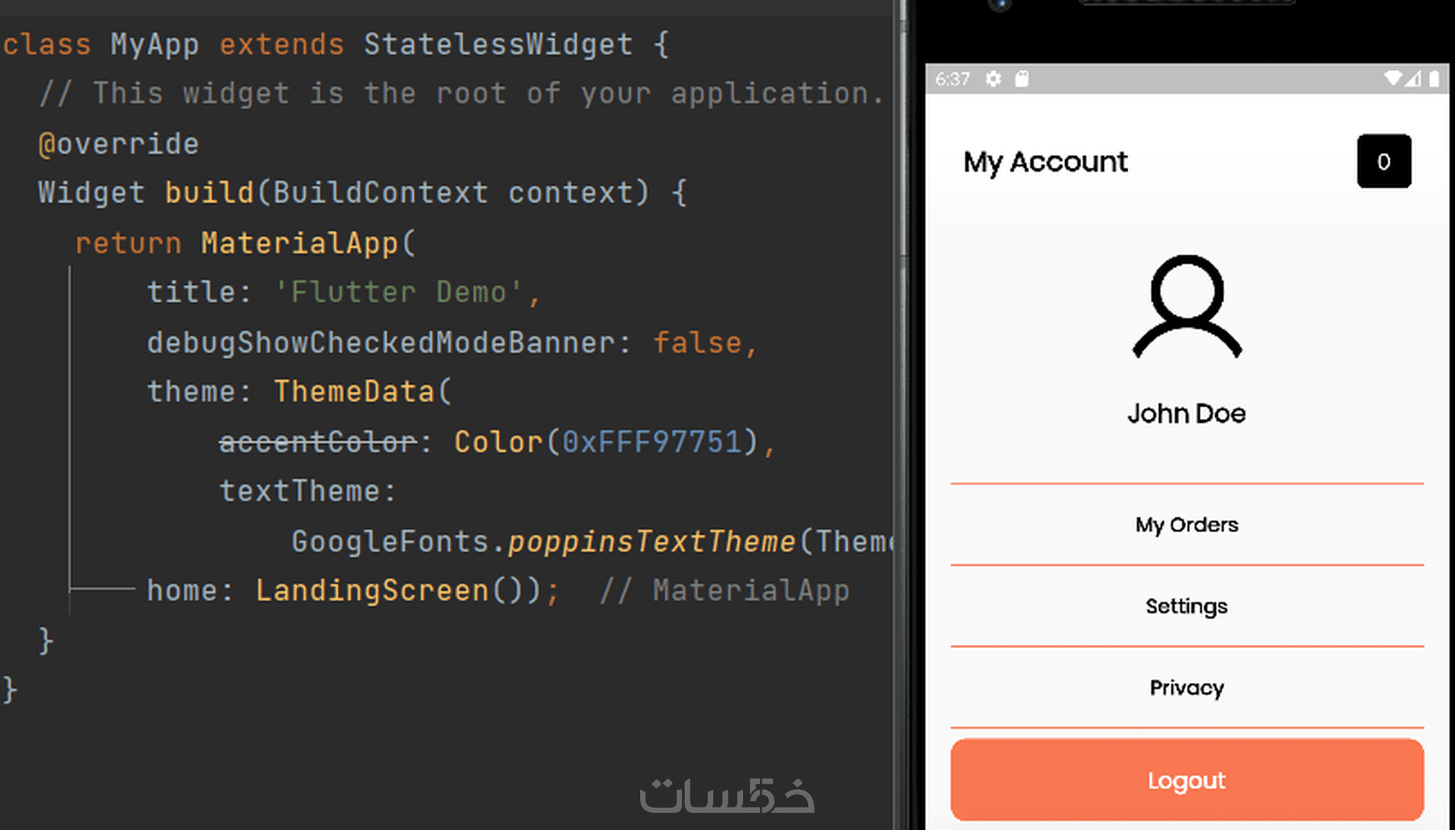
Task: Click the SD card status icon
Action: tap(1021, 79)
